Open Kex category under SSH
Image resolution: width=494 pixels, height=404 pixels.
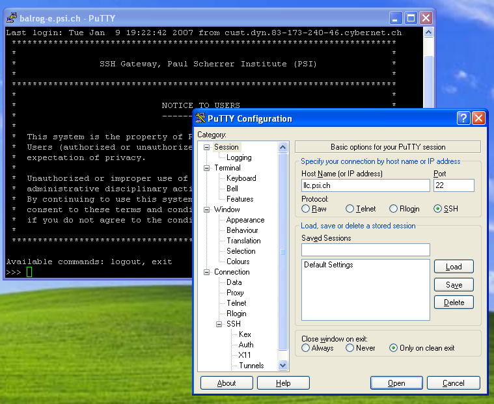[245, 334]
